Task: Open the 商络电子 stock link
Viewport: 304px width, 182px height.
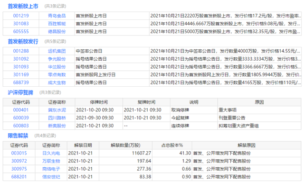Action: 51,169
